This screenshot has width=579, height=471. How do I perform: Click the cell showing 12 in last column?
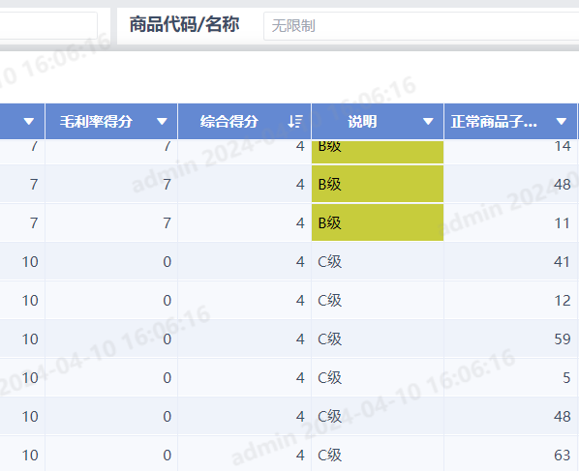click(510, 300)
